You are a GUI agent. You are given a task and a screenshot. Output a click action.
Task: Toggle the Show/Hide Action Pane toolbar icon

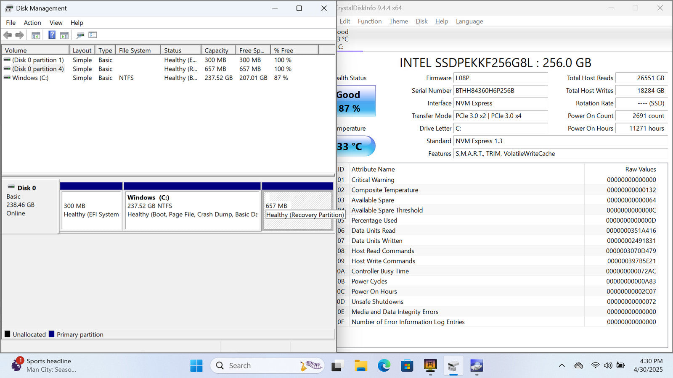click(x=64, y=35)
